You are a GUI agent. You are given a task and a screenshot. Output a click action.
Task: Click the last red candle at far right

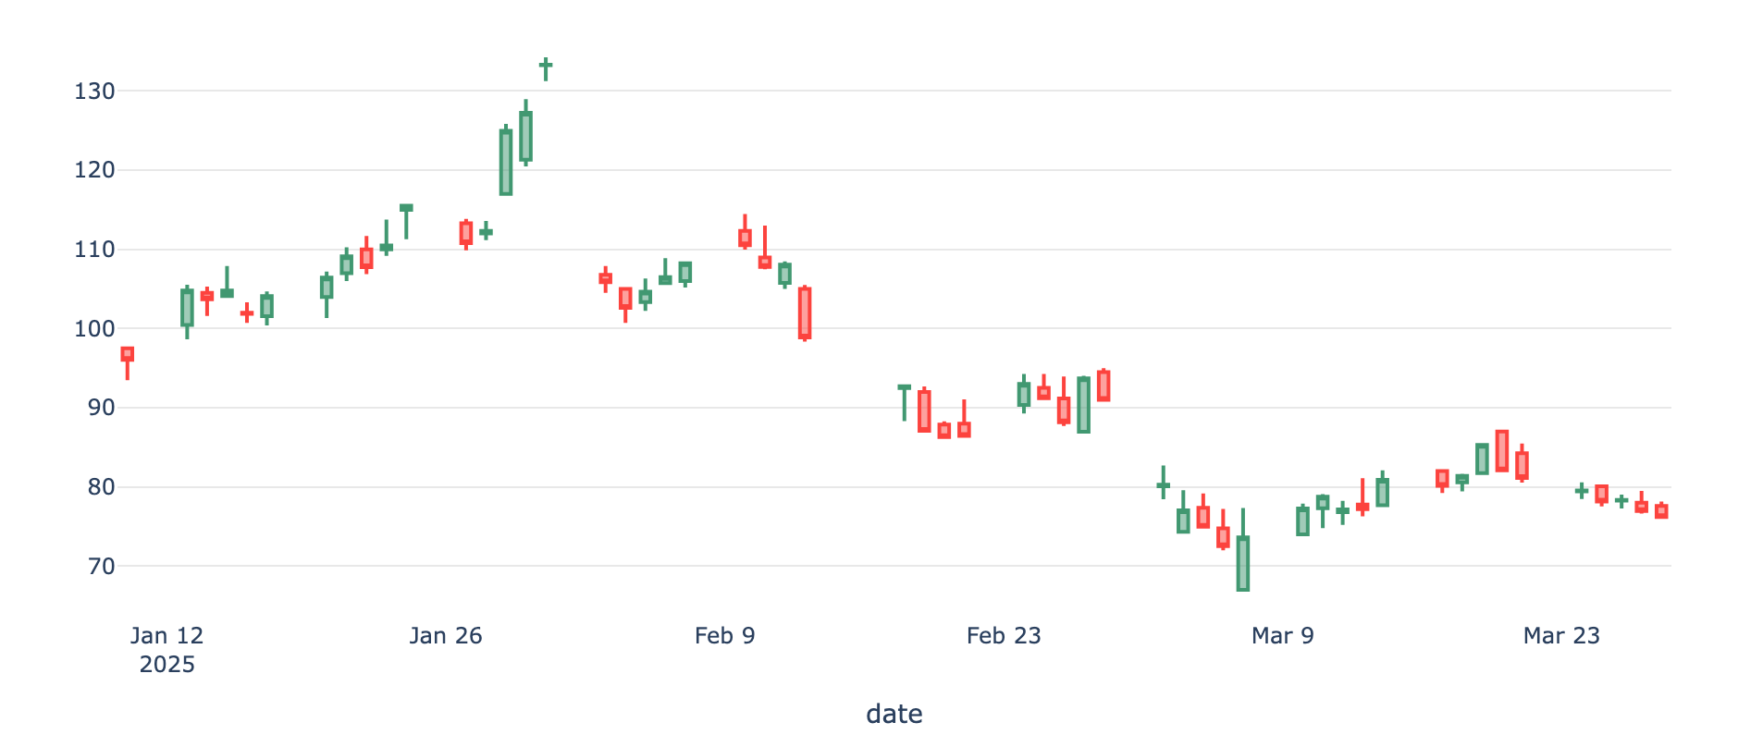click(1661, 511)
